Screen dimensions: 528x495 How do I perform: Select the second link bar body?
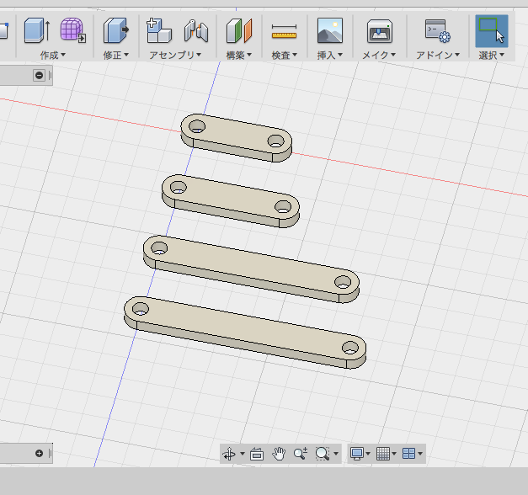[231, 198]
